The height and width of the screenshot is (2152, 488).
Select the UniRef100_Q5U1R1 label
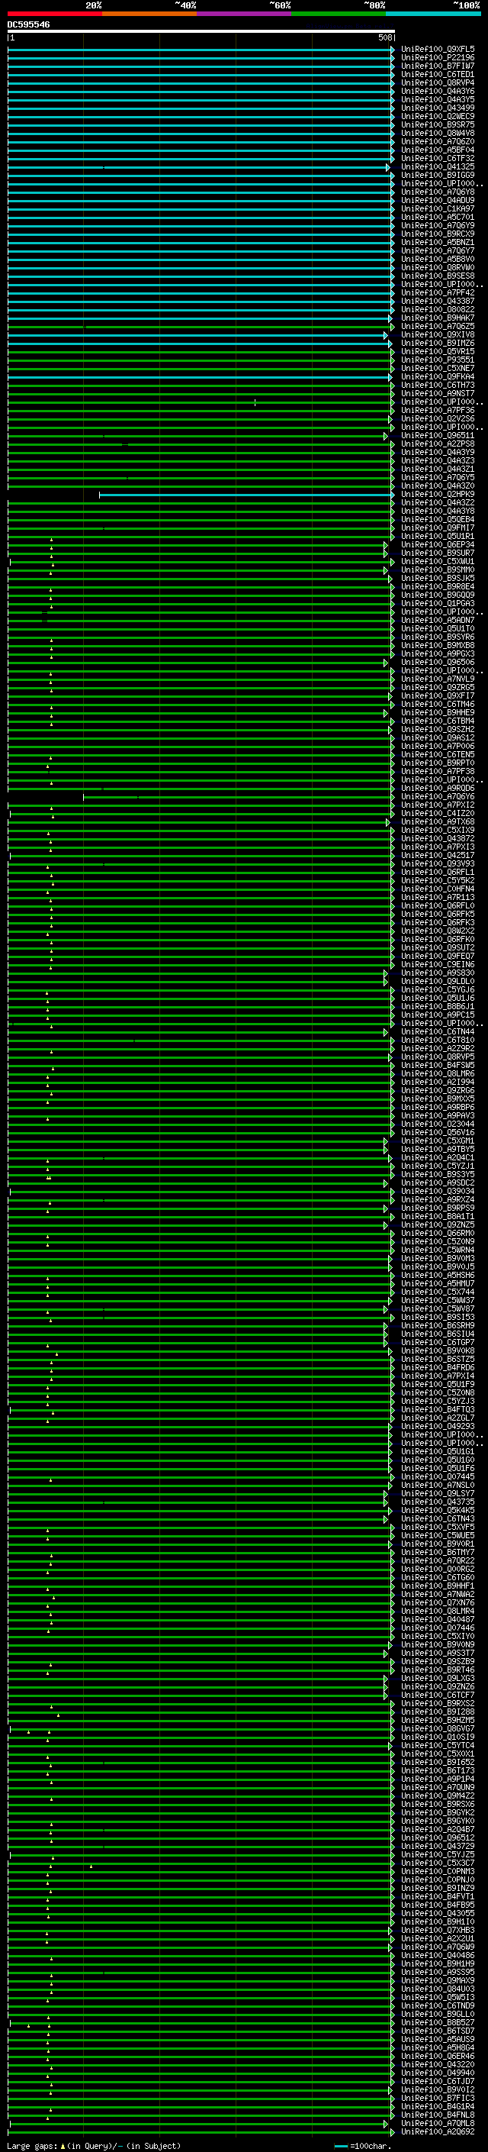point(438,537)
